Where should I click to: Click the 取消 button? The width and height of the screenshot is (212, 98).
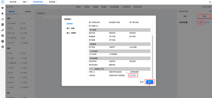point(142,82)
